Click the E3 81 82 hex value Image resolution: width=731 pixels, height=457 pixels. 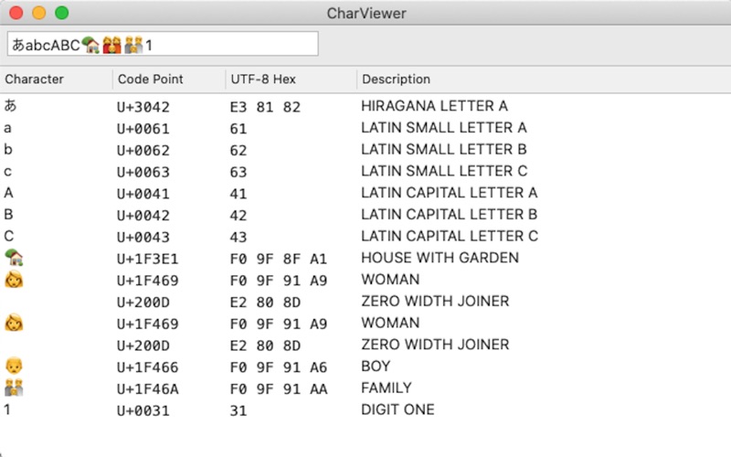point(265,107)
